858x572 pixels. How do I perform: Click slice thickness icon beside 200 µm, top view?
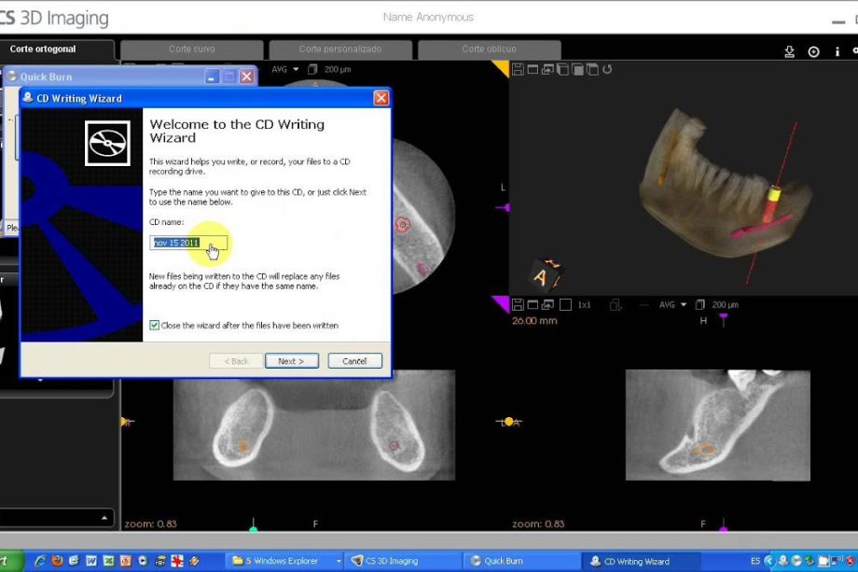312,69
